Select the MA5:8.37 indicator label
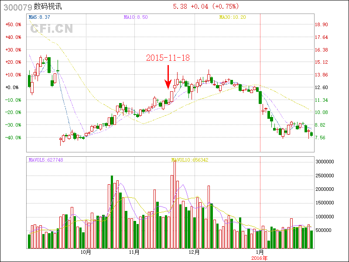The width and height of the screenshot is (349, 262). pyautogui.click(x=39, y=17)
